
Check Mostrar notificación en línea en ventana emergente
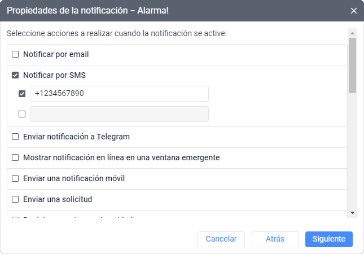(15, 157)
